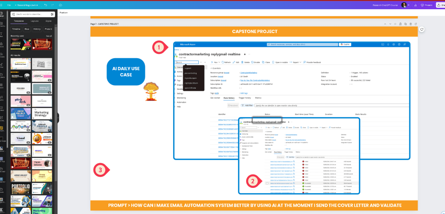The height and width of the screenshot is (214, 445).
Task: Open the hamburger main menu
Action: [x=1, y=5]
